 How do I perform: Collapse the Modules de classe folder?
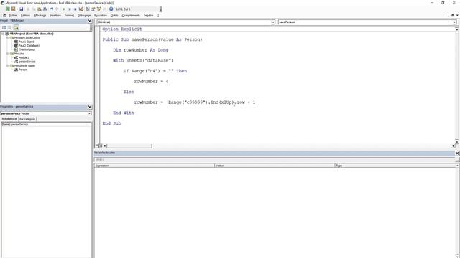[7, 66]
